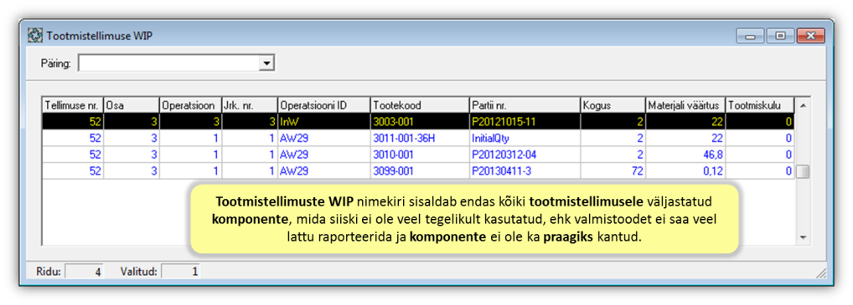The height and width of the screenshot is (305, 853).
Task: Click batch cell InitialQty
Action: (525, 139)
